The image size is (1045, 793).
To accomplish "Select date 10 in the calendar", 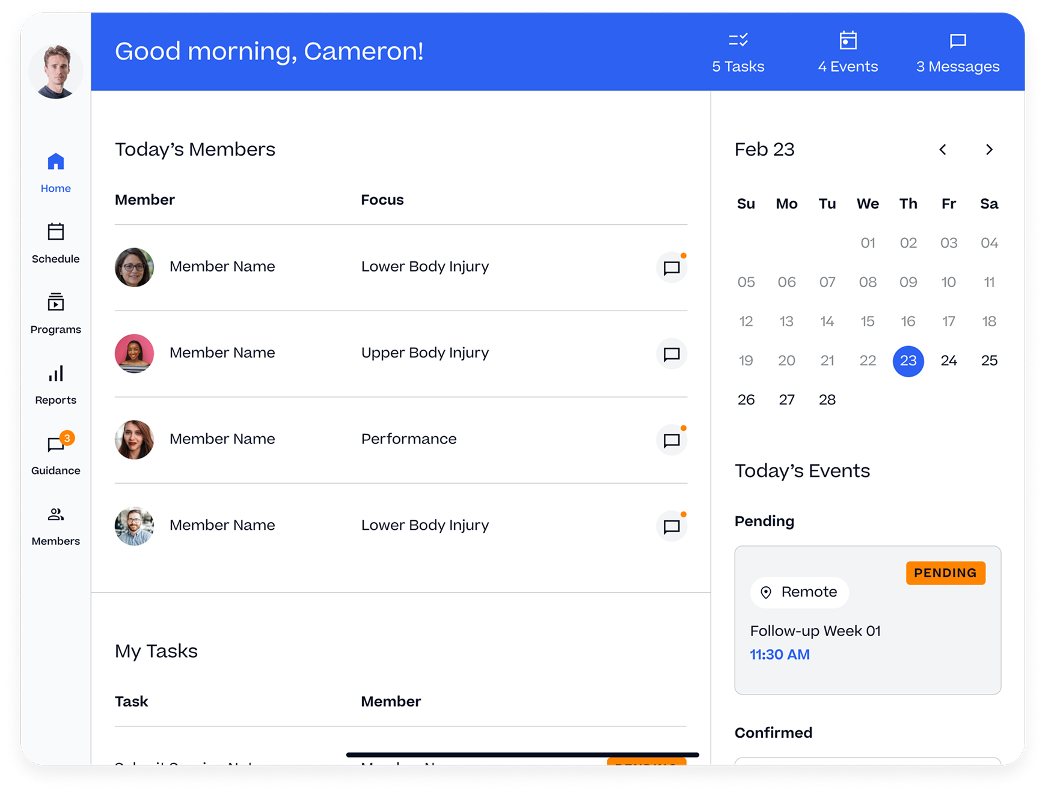I will 949,282.
